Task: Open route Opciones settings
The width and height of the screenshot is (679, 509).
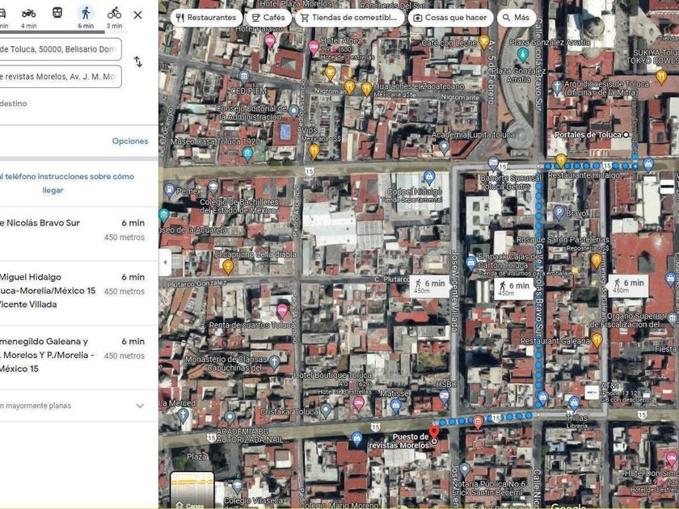Action: coord(129,141)
